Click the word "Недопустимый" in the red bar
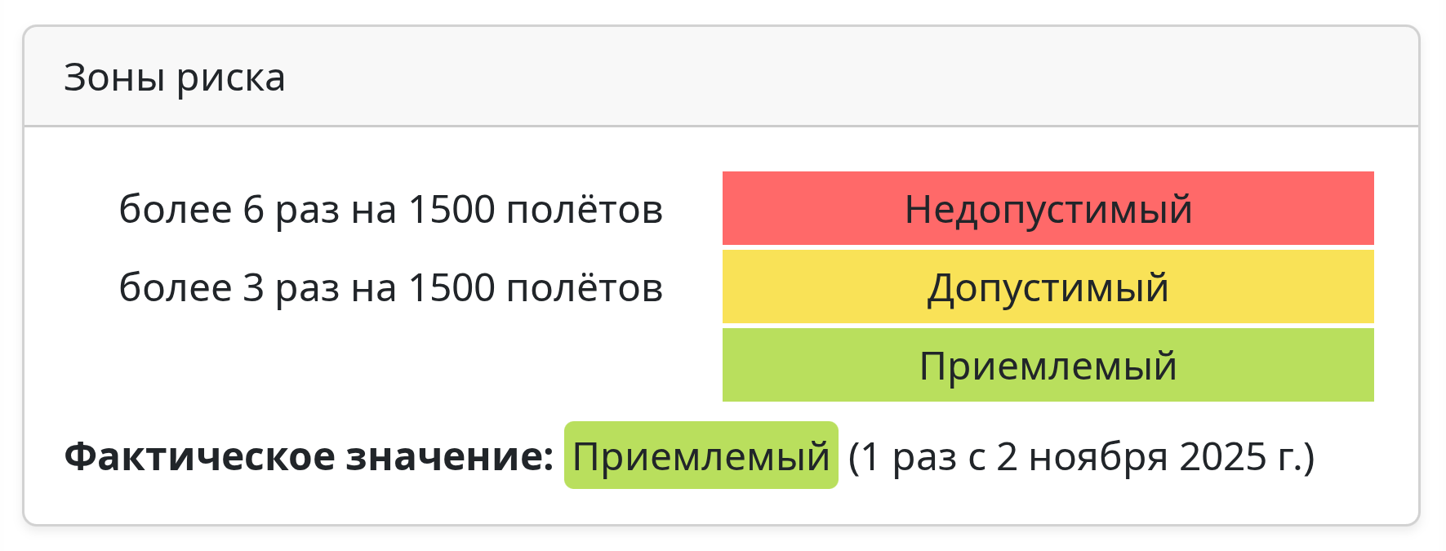This screenshot has height=551, width=1446. point(1048,210)
